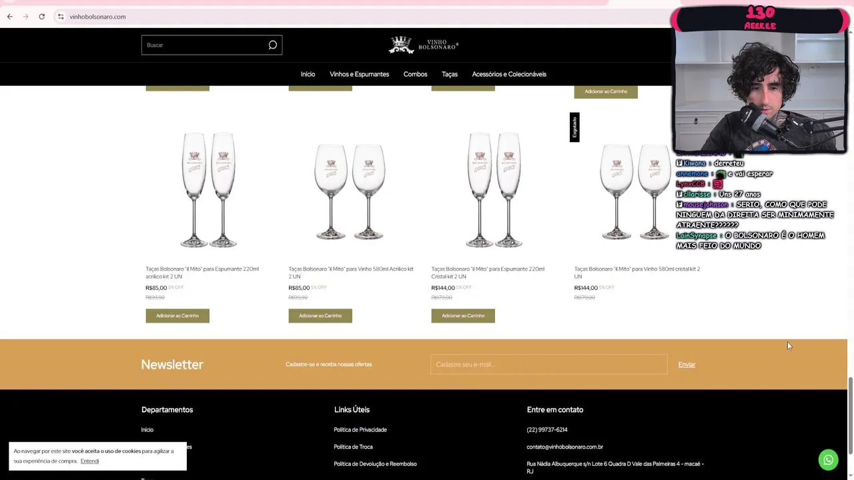Open the Início menu item
Screen dimensions: 854x480
coord(308,74)
